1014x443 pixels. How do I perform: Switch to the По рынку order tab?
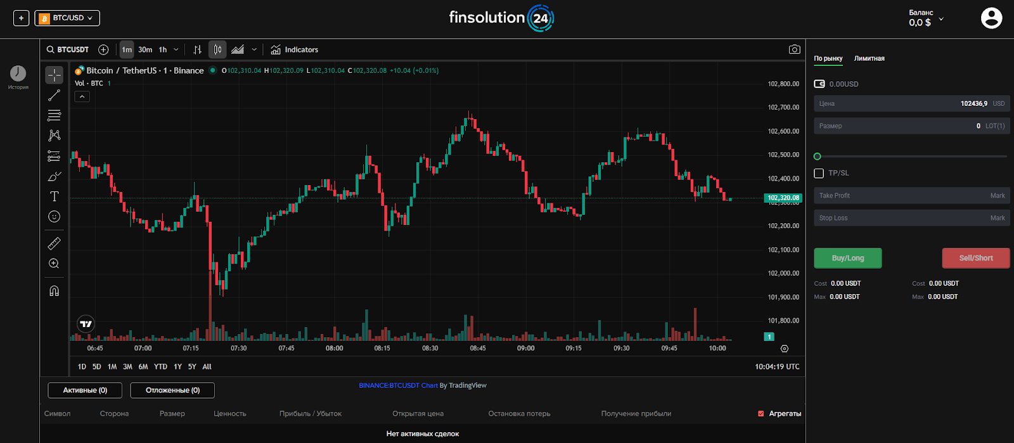click(x=828, y=58)
